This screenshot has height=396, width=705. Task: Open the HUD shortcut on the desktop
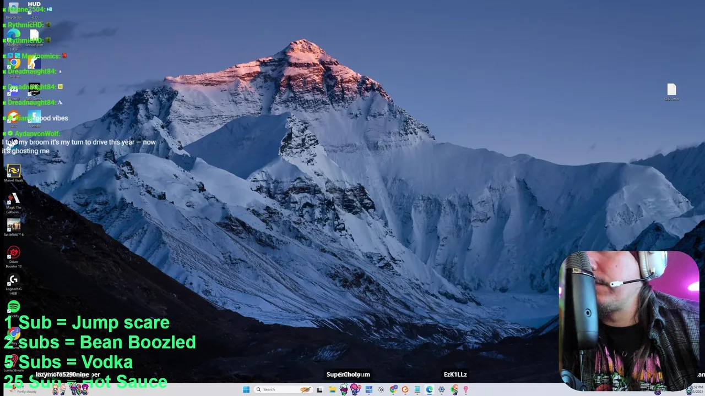[x=34, y=10]
